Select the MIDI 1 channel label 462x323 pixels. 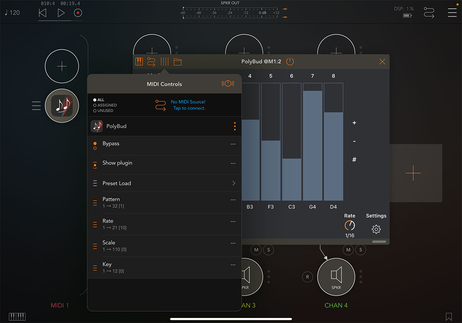point(60,305)
